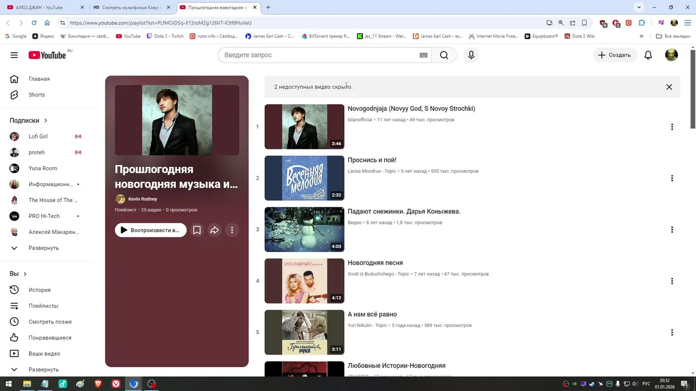
Task: Click the browser home button
Action: point(47,23)
